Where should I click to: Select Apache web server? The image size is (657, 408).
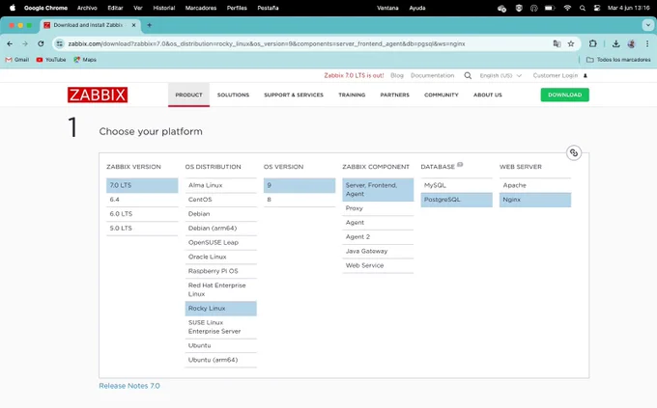tap(535, 185)
